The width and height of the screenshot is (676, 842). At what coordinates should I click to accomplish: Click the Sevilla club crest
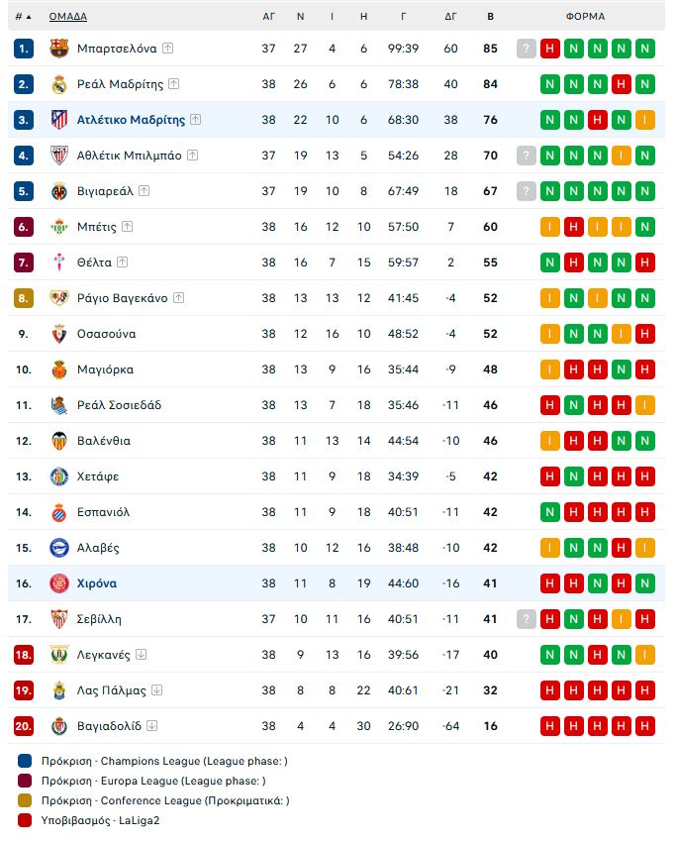pyautogui.click(x=59, y=619)
